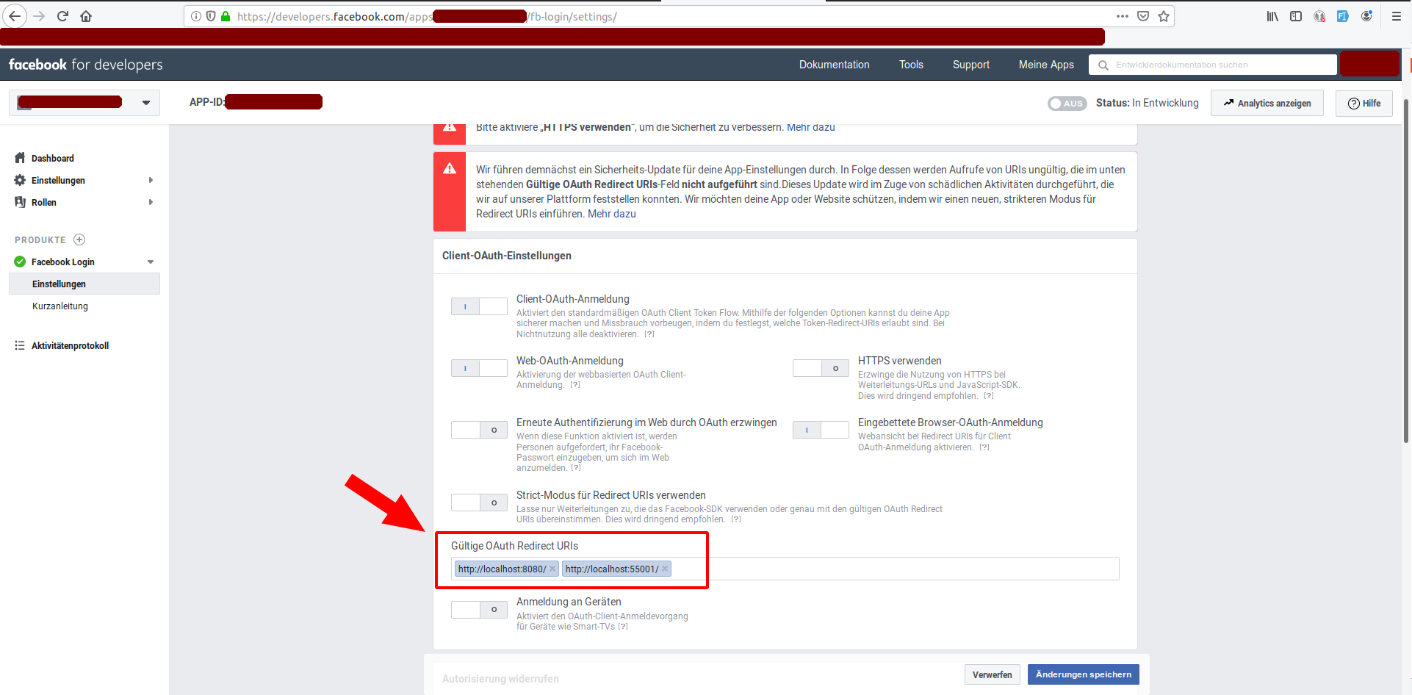Open Aktivitätenprotokoll from the sidebar list icon
Screen dimensions: 1412x695
[x=20, y=345]
